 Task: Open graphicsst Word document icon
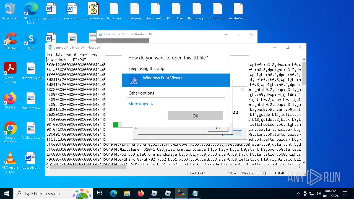(x=51, y=11)
